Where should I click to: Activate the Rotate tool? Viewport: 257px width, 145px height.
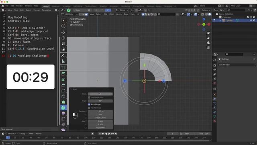tap(63, 38)
